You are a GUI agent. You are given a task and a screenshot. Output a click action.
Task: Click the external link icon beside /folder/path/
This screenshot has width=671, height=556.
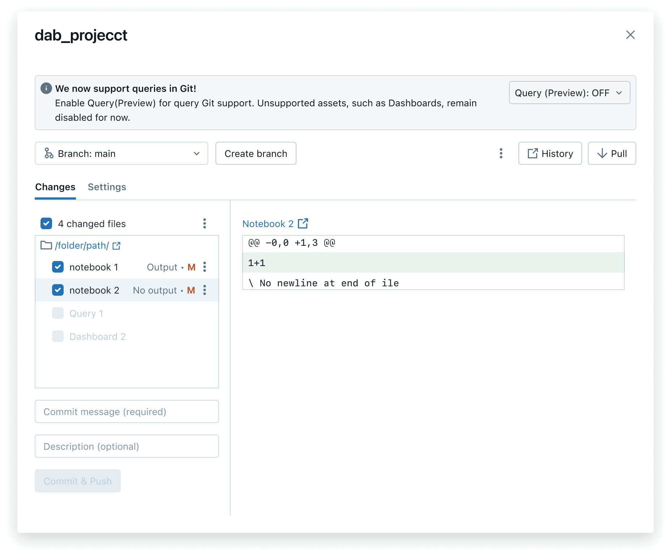pos(116,246)
